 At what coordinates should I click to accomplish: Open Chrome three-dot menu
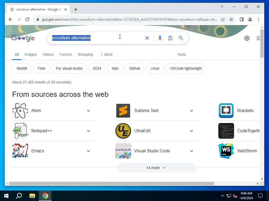coord(258,19)
